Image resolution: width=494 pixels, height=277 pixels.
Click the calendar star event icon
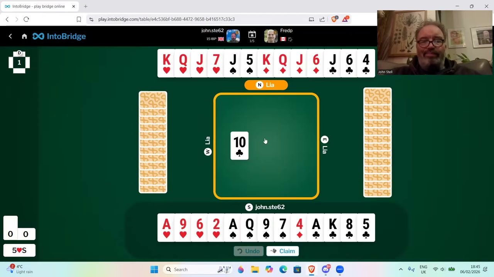point(252,35)
